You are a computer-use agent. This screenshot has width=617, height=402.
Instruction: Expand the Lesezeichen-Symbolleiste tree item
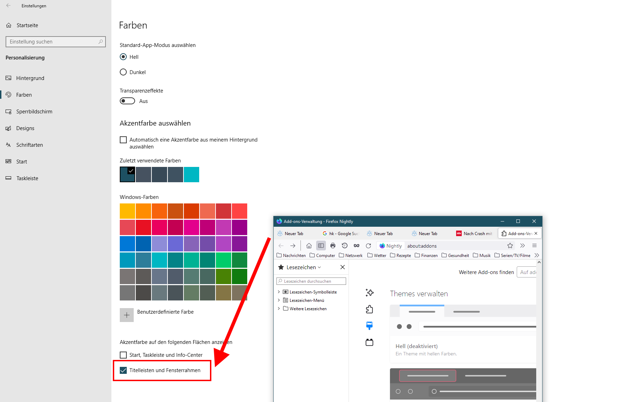pos(279,292)
